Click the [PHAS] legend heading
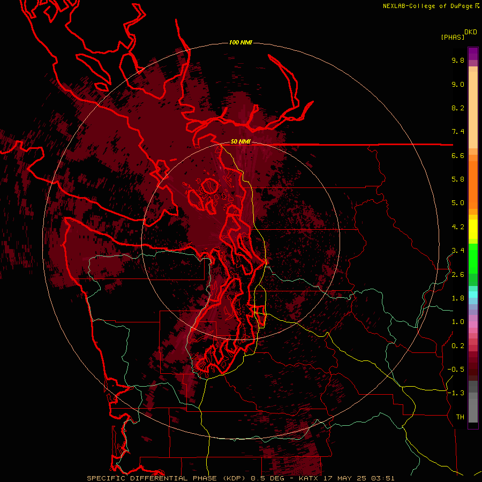This screenshot has height=482, width=482. (453, 37)
